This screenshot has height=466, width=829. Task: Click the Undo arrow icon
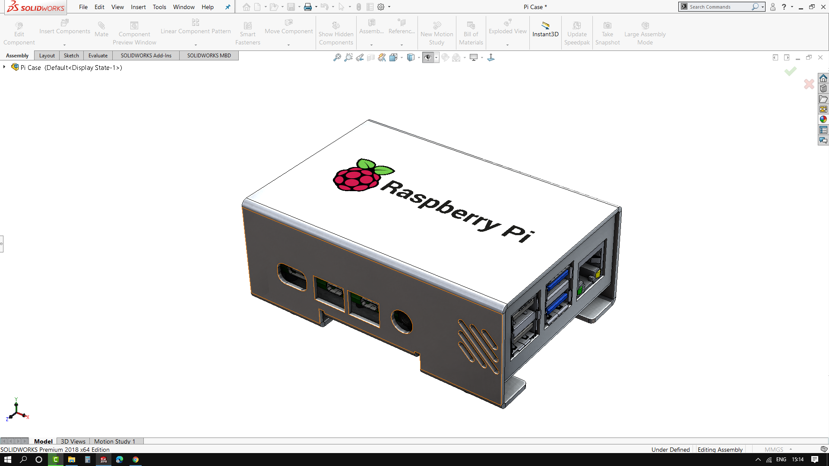pos(325,7)
